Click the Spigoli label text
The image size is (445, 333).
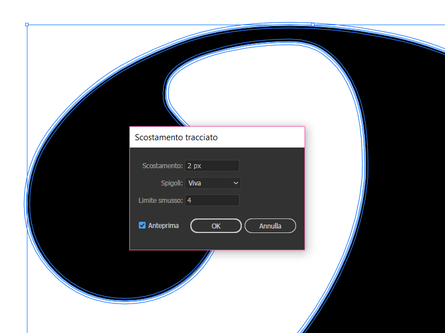click(172, 183)
